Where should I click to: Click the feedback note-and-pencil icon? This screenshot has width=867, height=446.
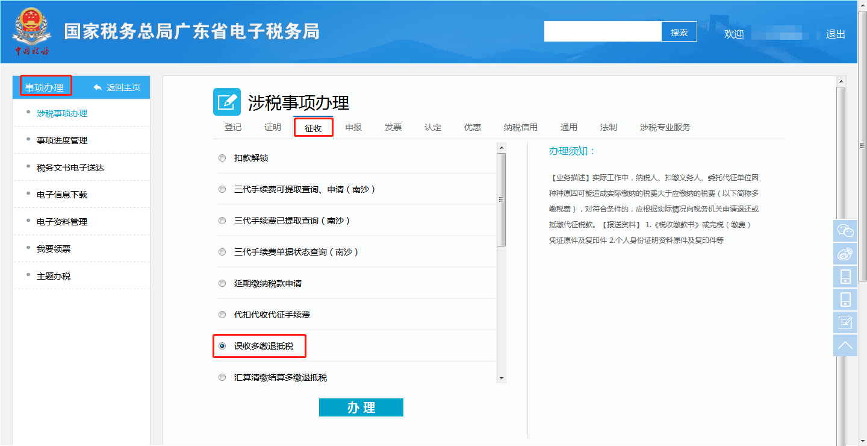[845, 322]
